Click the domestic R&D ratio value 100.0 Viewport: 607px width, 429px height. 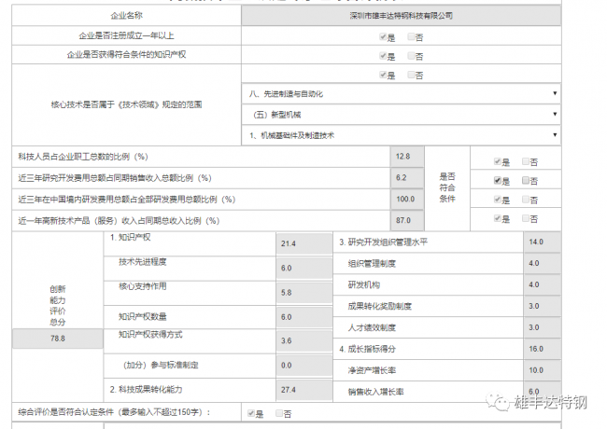coord(407,199)
